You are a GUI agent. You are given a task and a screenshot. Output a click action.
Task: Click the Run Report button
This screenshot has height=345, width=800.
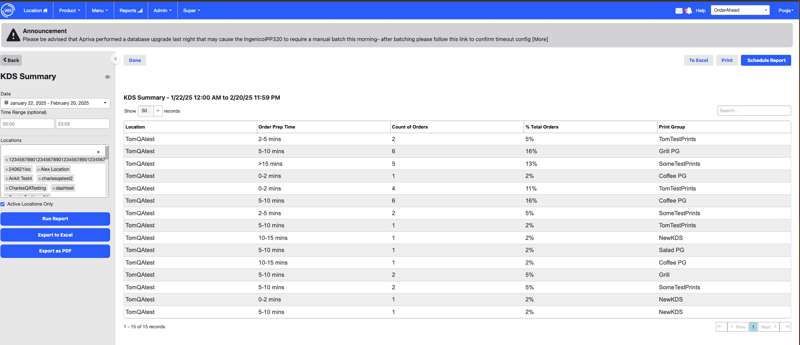[x=55, y=219]
